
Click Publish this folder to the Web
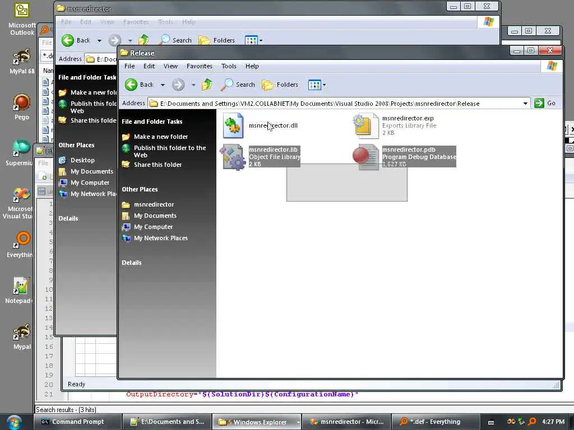pos(170,151)
